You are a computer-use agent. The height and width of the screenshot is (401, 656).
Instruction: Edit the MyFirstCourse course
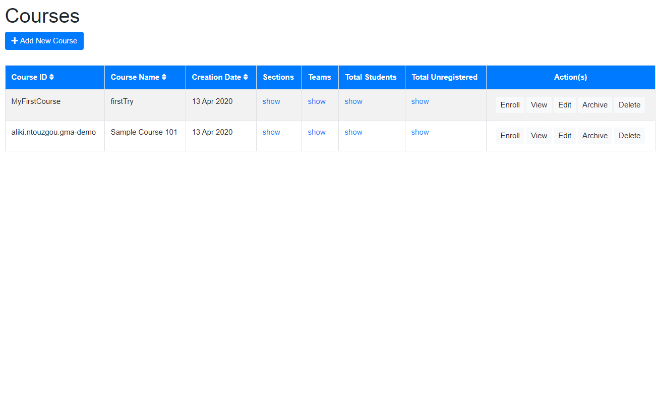tap(565, 105)
